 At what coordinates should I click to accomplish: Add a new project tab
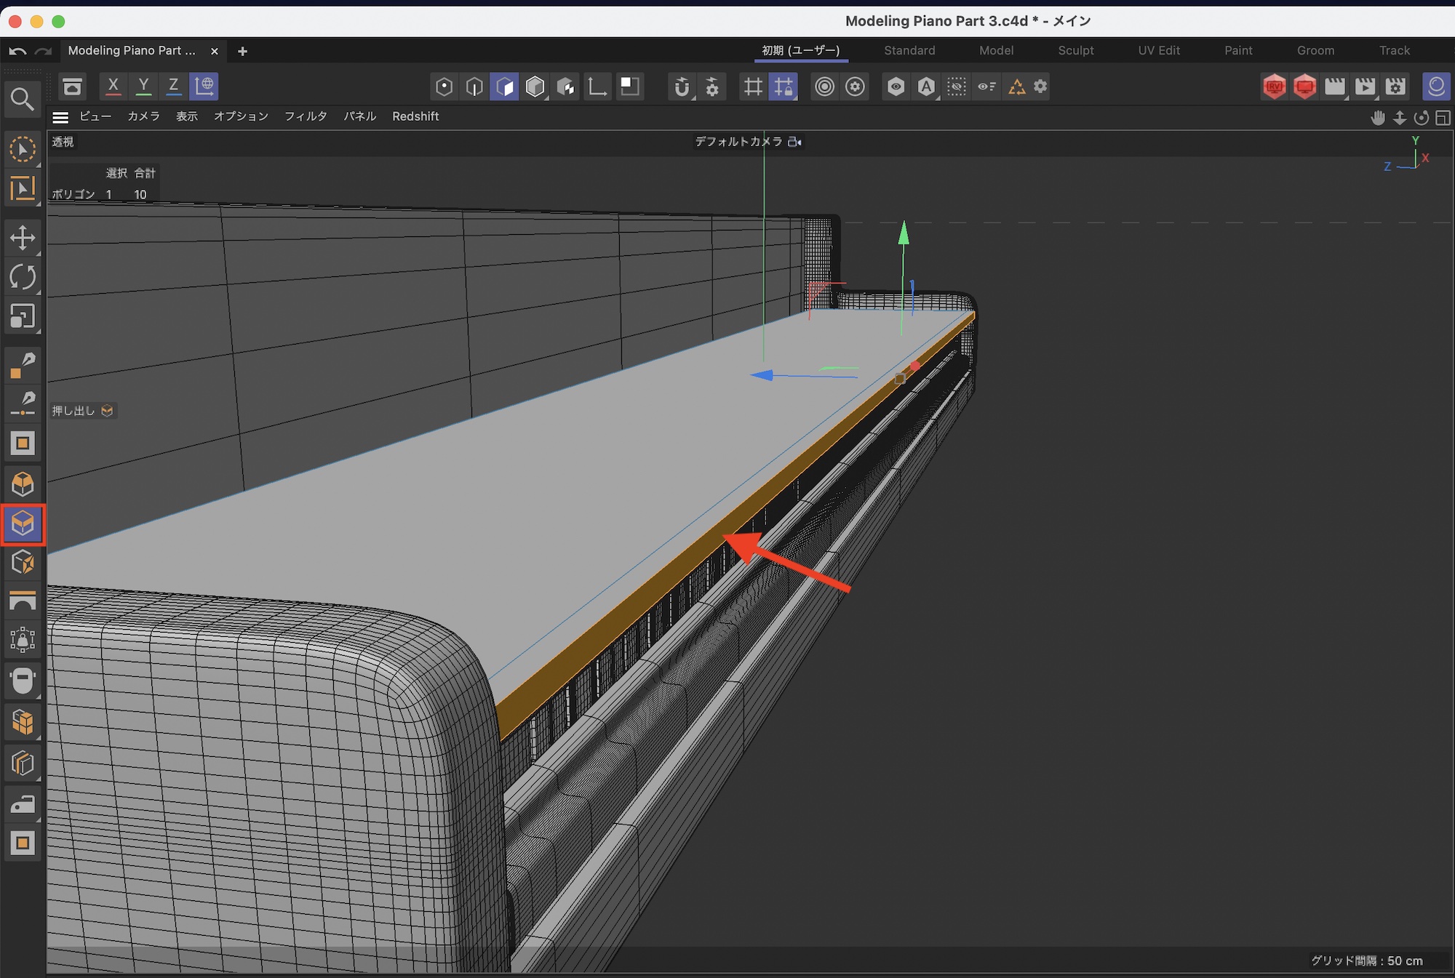pos(242,51)
